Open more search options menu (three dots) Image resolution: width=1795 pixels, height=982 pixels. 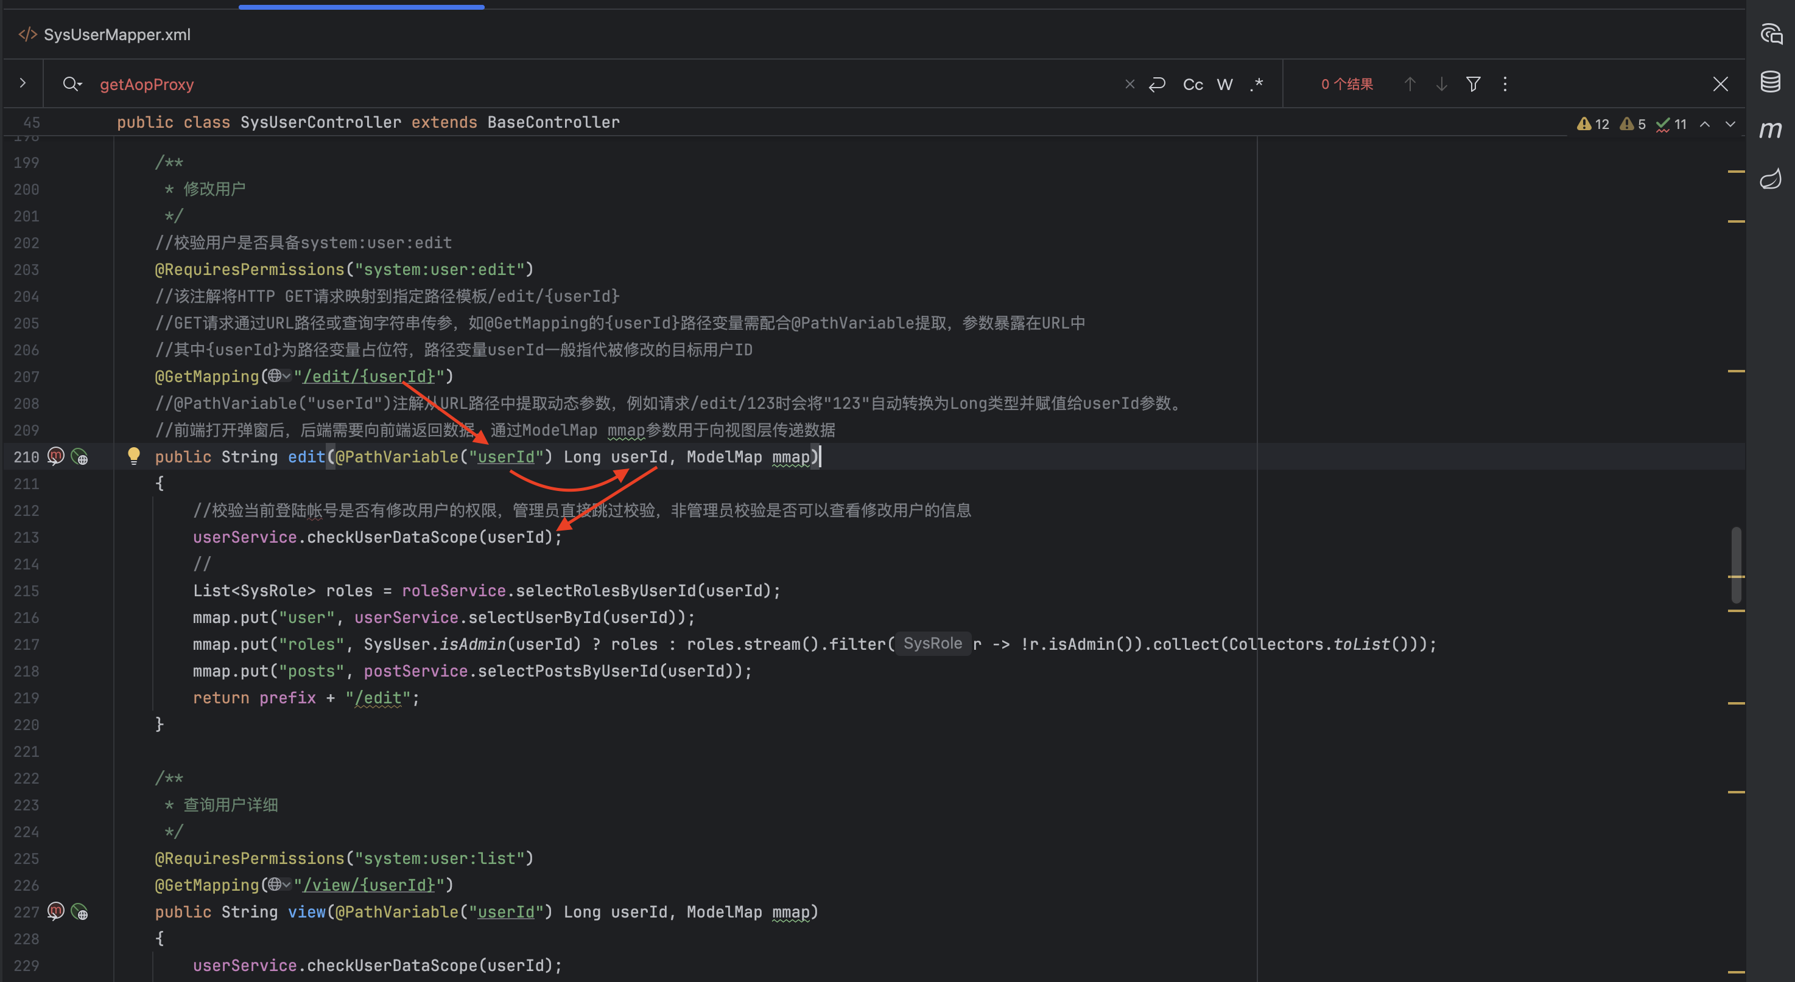(1505, 85)
